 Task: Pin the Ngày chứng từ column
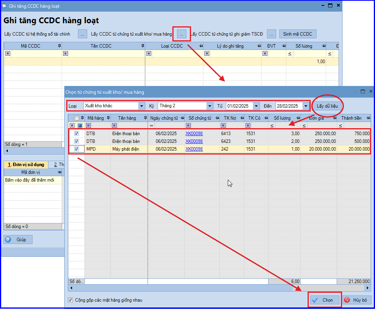182,118
